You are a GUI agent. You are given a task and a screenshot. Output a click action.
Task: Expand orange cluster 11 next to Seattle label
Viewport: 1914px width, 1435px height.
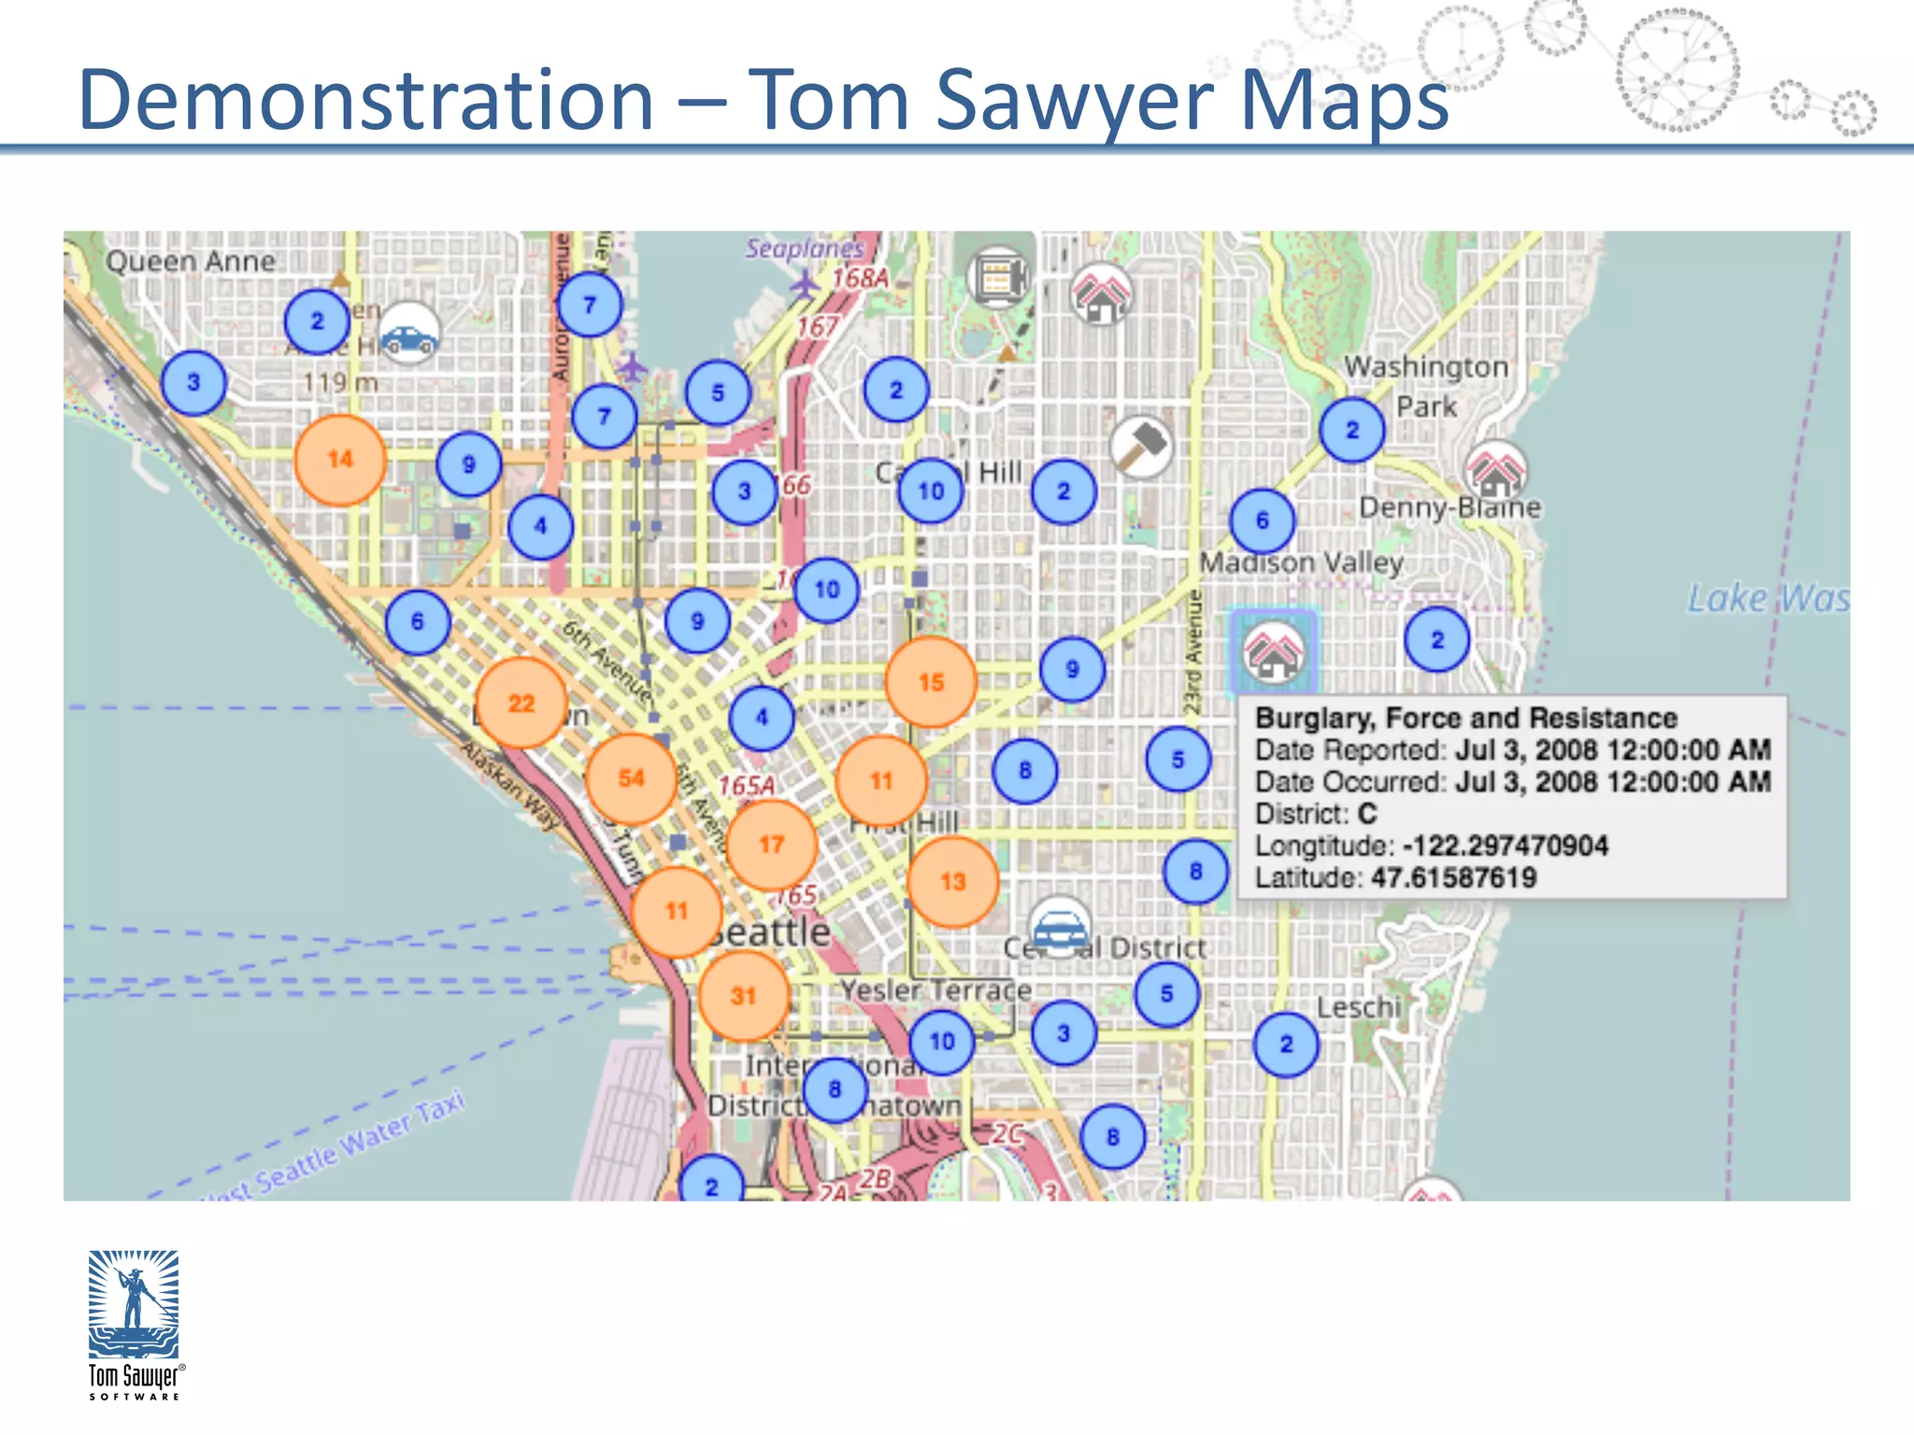tap(677, 911)
